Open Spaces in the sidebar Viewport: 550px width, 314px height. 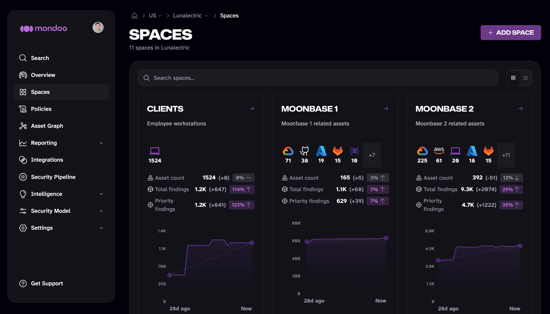click(61, 92)
